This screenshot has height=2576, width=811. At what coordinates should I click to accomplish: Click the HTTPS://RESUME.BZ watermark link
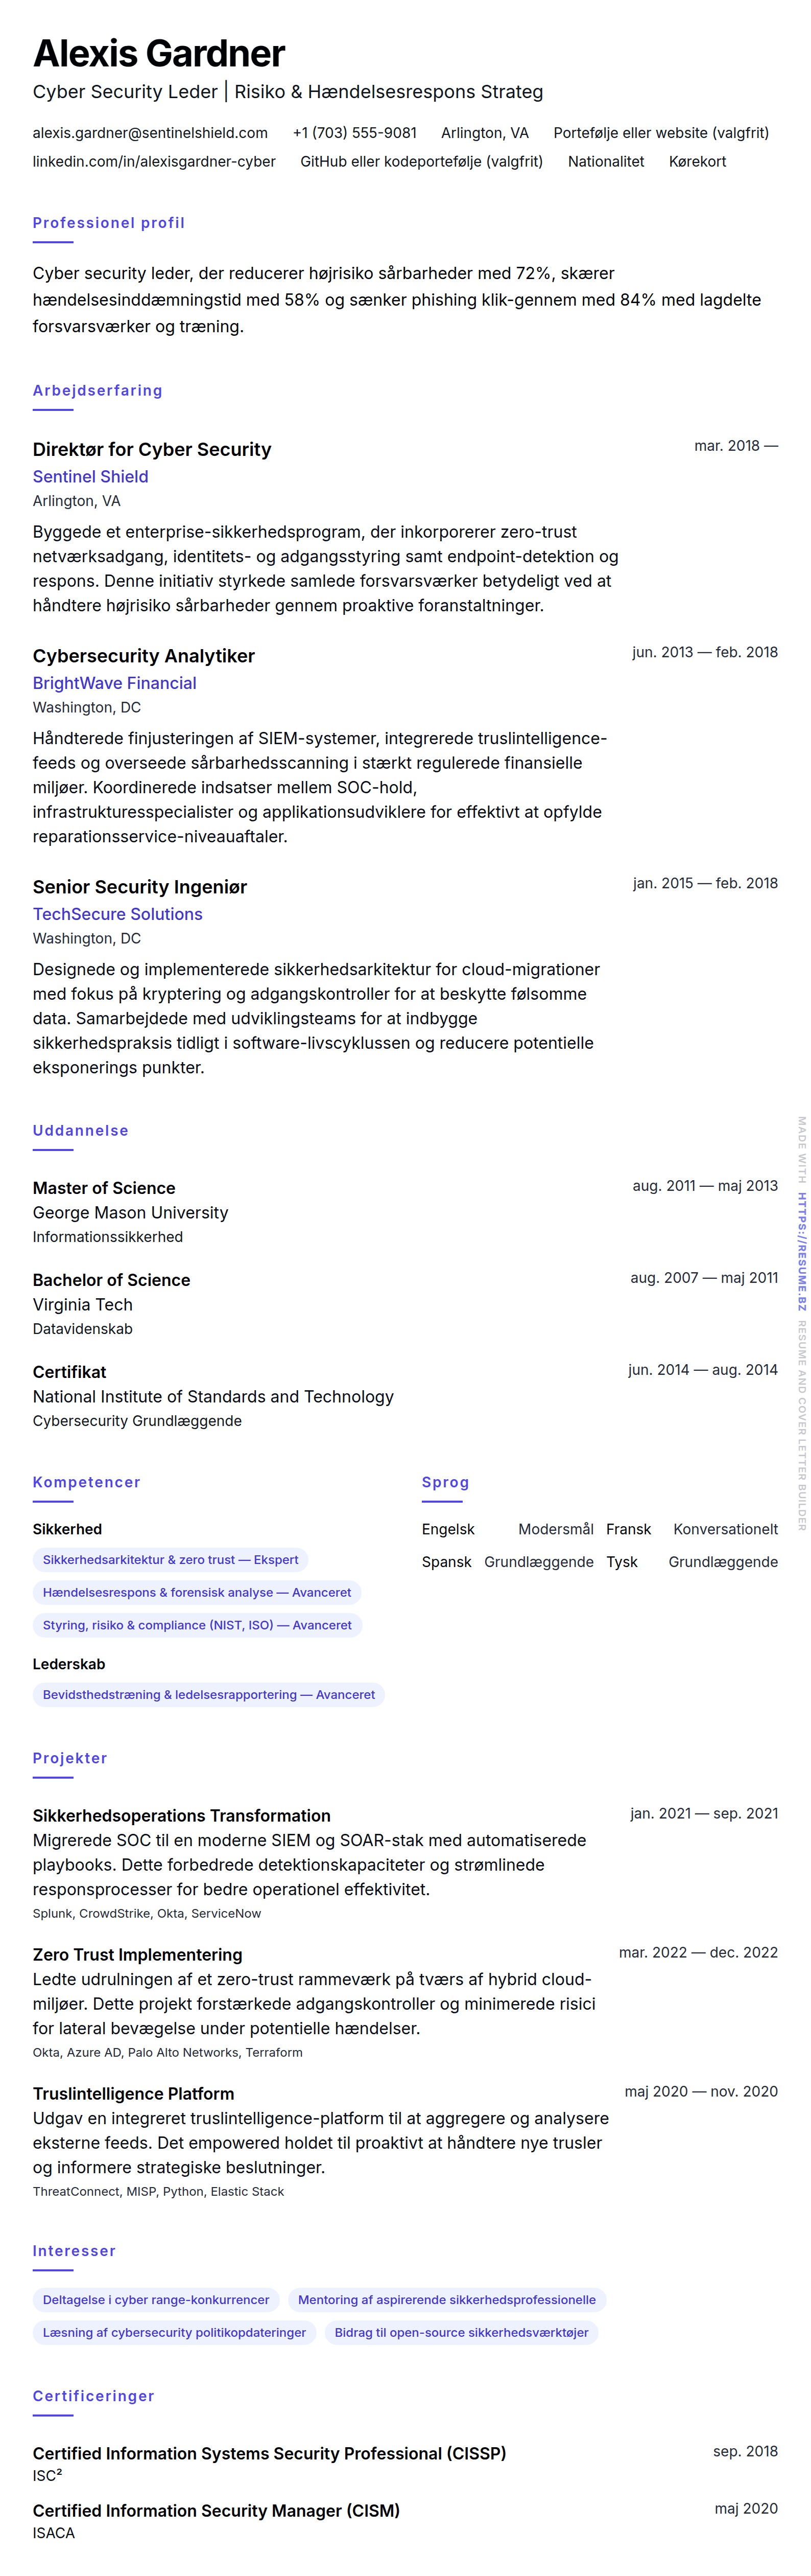tap(801, 1251)
